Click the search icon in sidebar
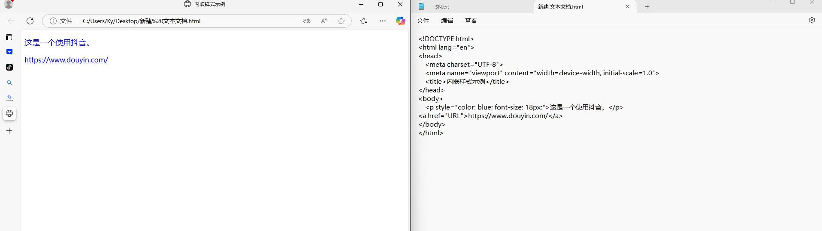822x231 pixels. tap(9, 83)
